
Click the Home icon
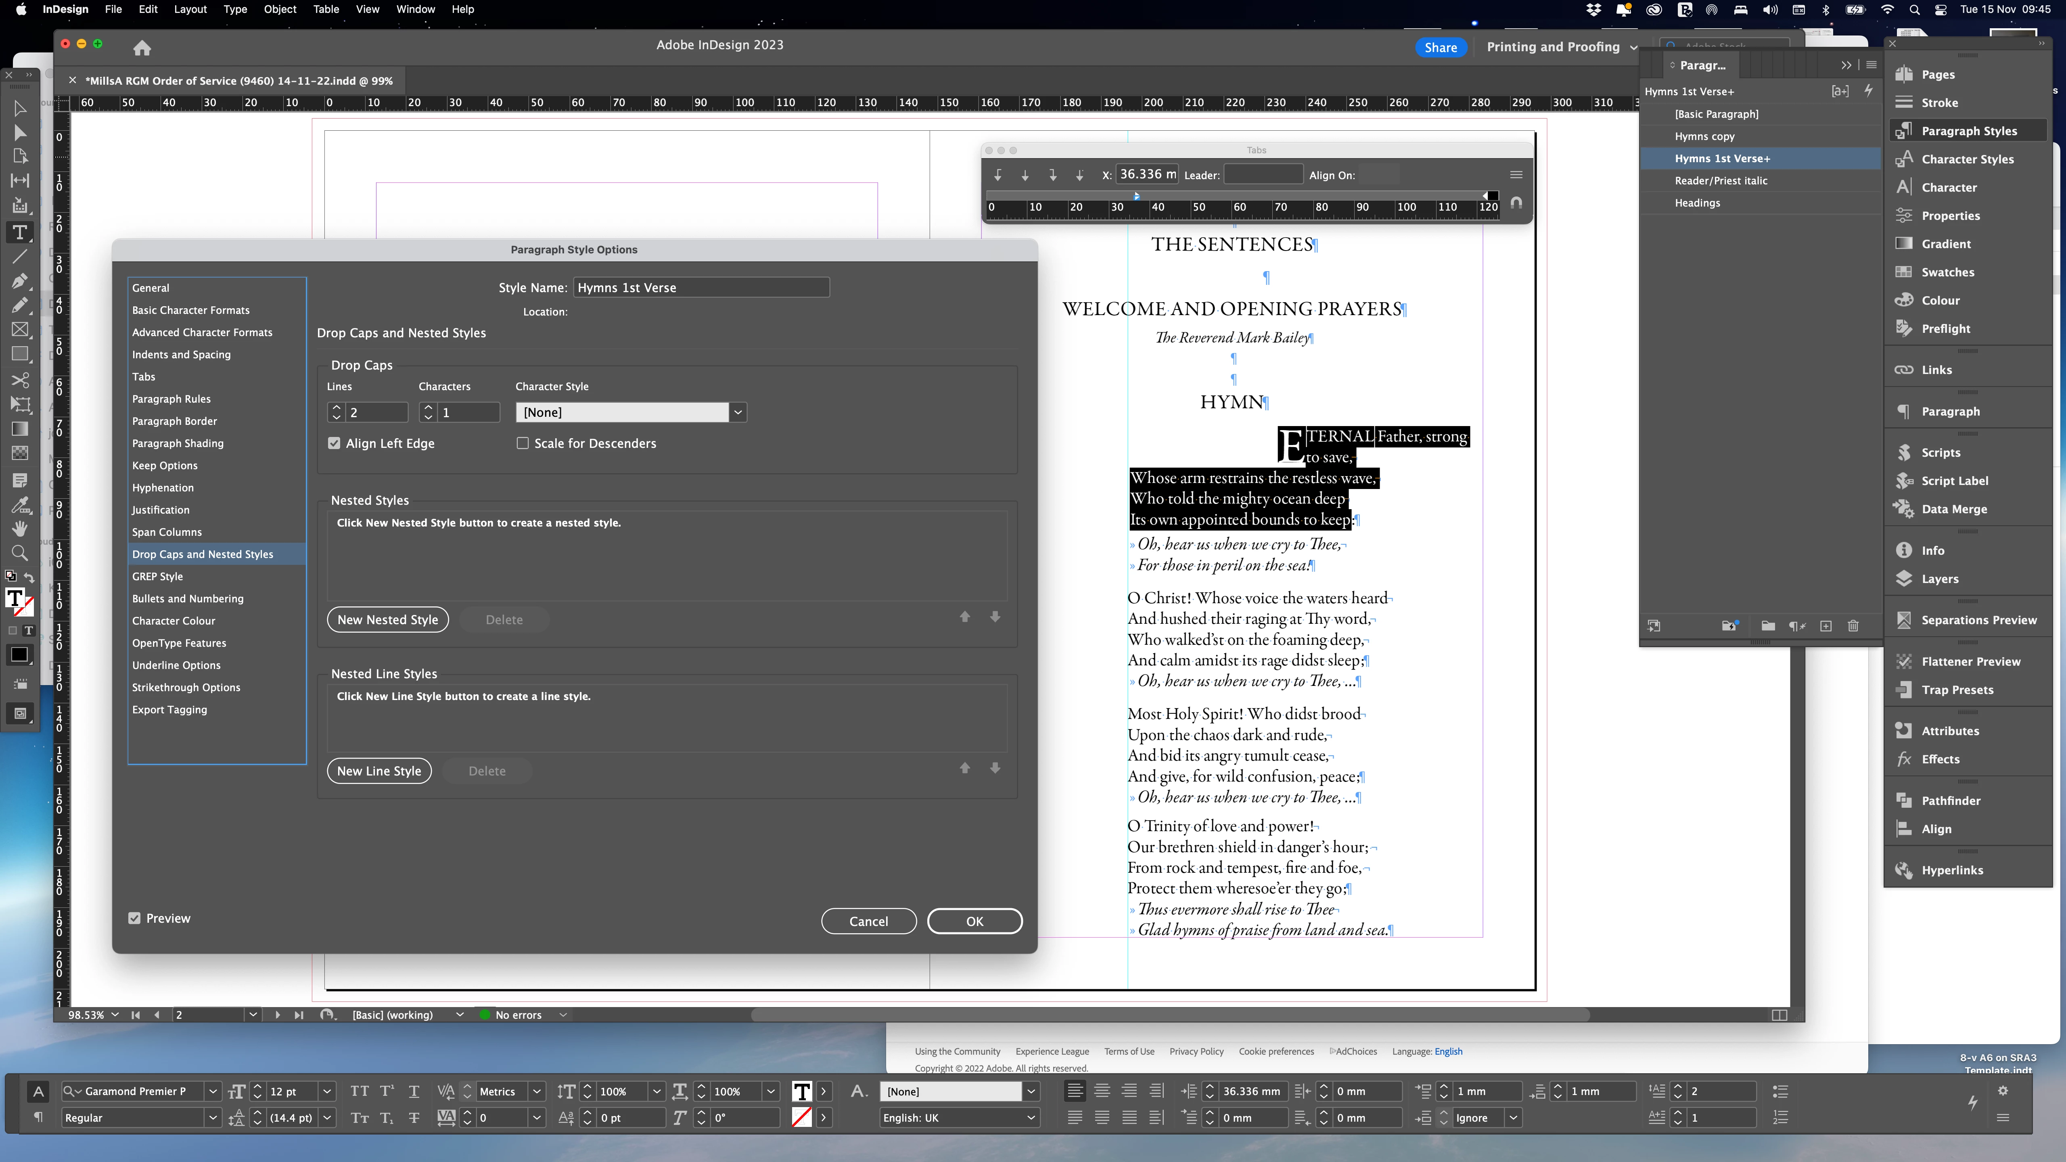pyautogui.click(x=142, y=48)
